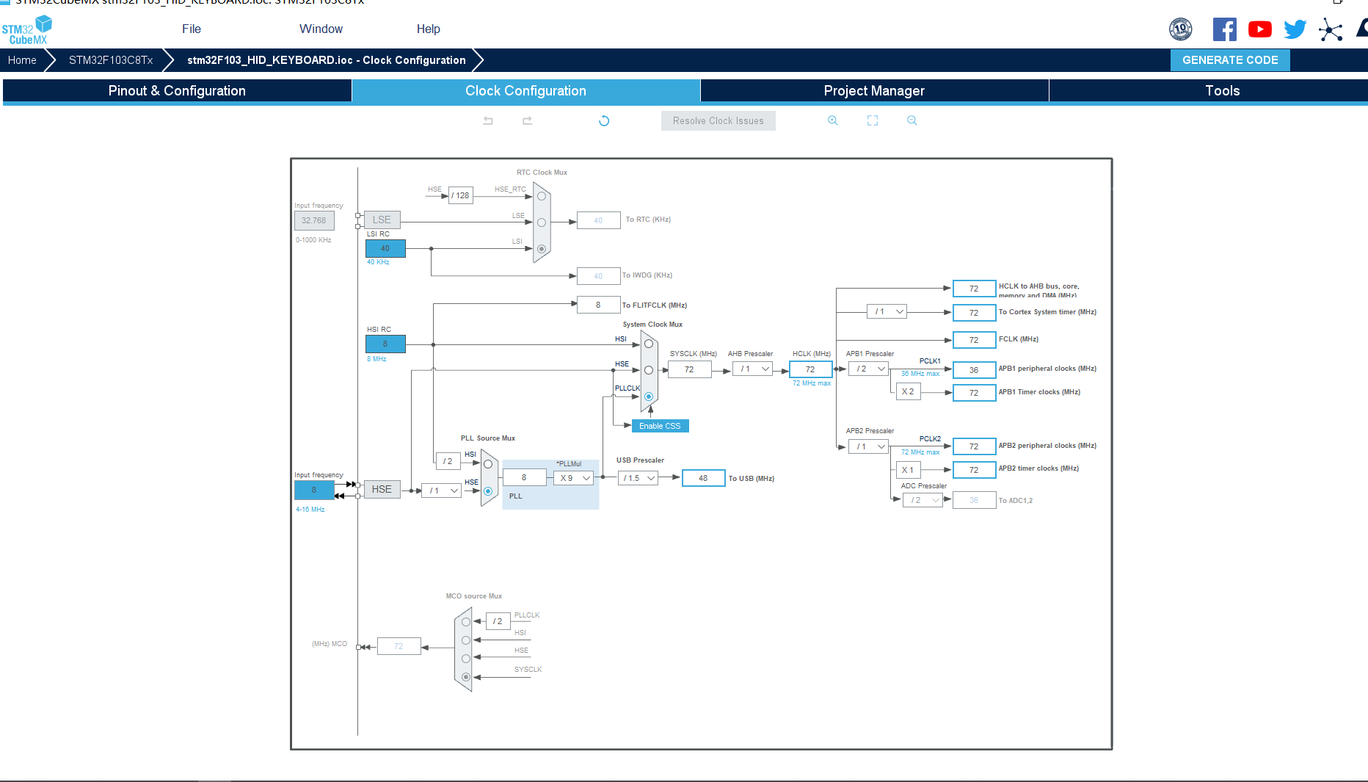
Task: Click the FCLK (MHz) 72 field
Action: point(974,340)
